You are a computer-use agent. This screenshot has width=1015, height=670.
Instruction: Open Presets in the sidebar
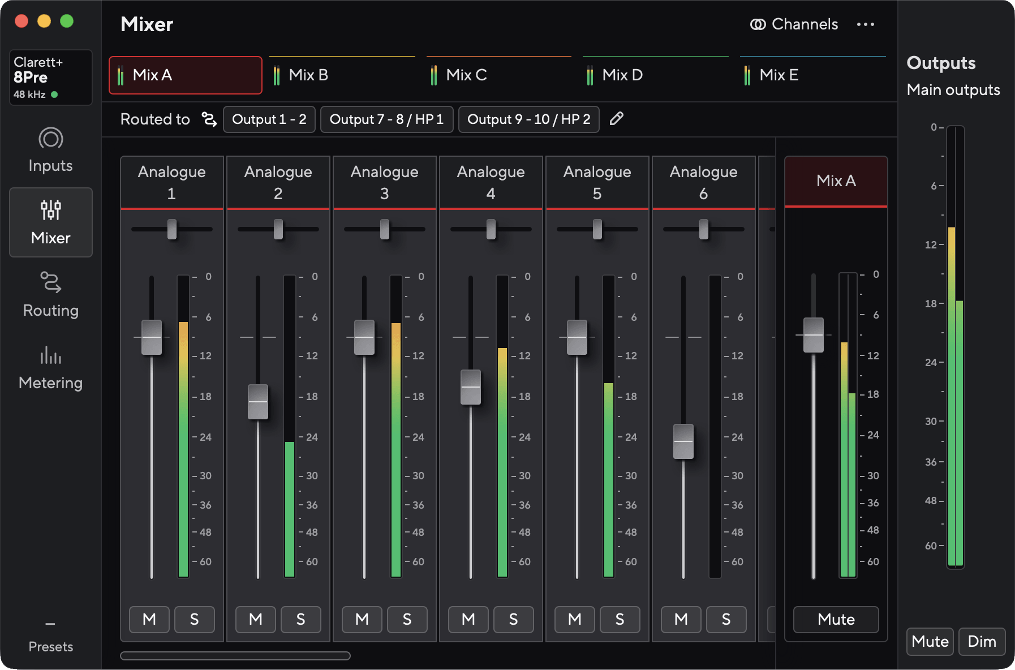pyautogui.click(x=50, y=638)
